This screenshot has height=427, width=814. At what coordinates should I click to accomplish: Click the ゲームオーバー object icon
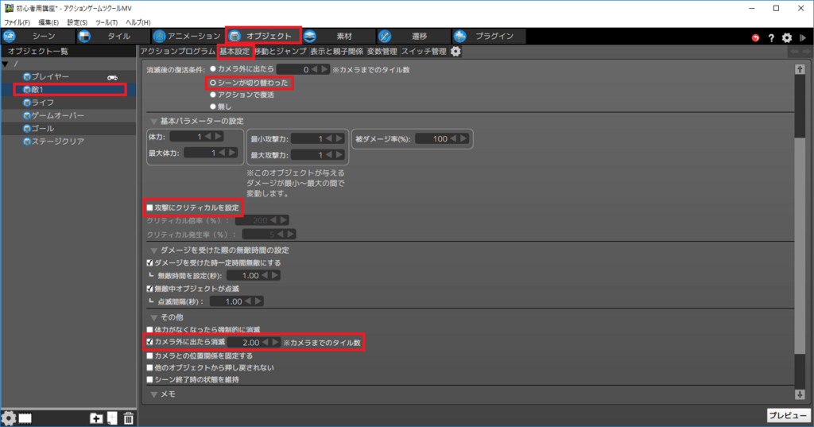27,115
